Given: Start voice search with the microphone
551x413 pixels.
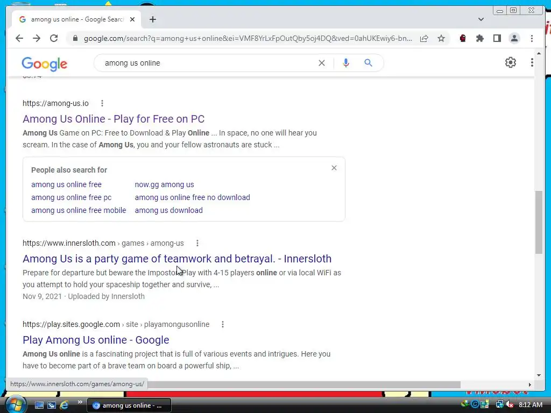Looking at the screenshot, I should point(346,63).
